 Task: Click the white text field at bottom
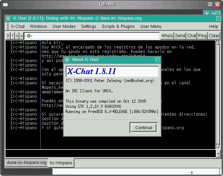(x=136, y=172)
